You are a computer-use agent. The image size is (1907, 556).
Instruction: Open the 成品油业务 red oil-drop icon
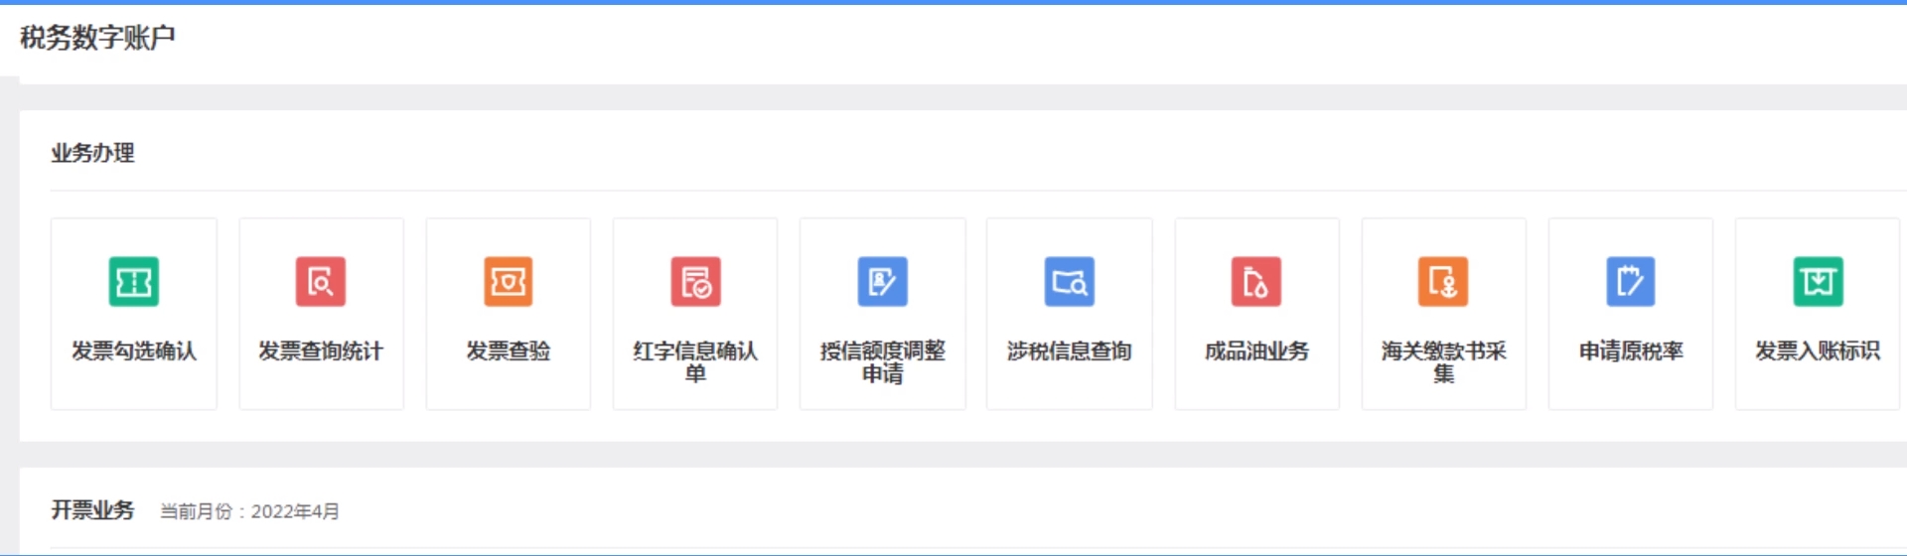(x=1256, y=282)
